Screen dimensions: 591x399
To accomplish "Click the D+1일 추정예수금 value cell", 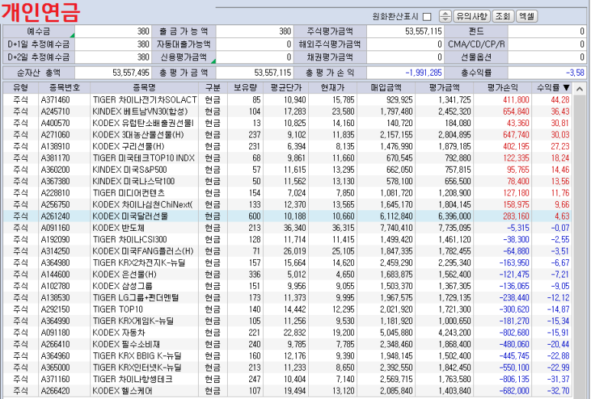I will pyautogui.click(x=112, y=44).
